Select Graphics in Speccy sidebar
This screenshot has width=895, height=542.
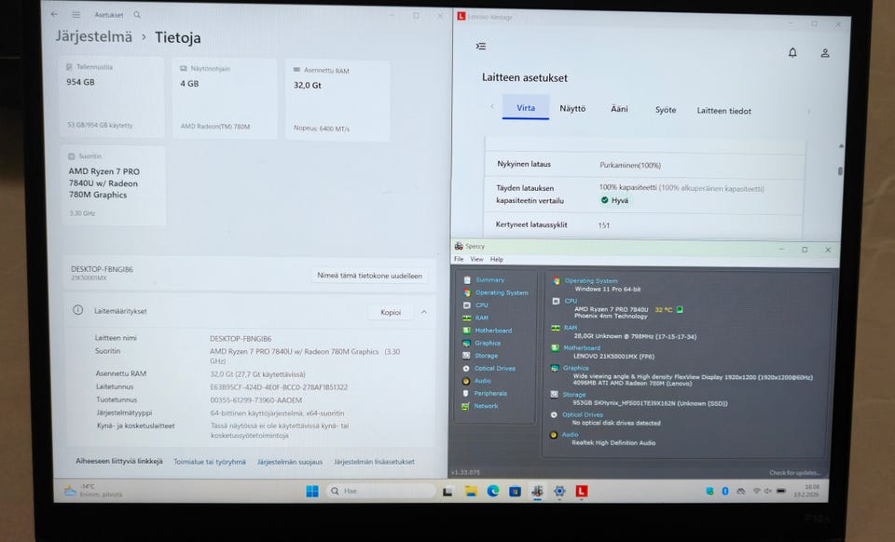click(488, 343)
